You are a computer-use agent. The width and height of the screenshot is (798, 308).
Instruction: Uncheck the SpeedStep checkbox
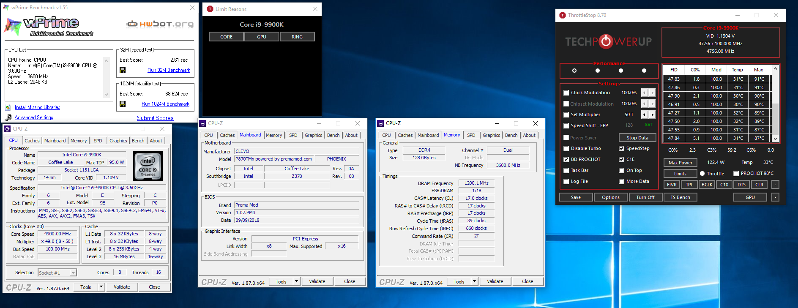coord(622,149)
